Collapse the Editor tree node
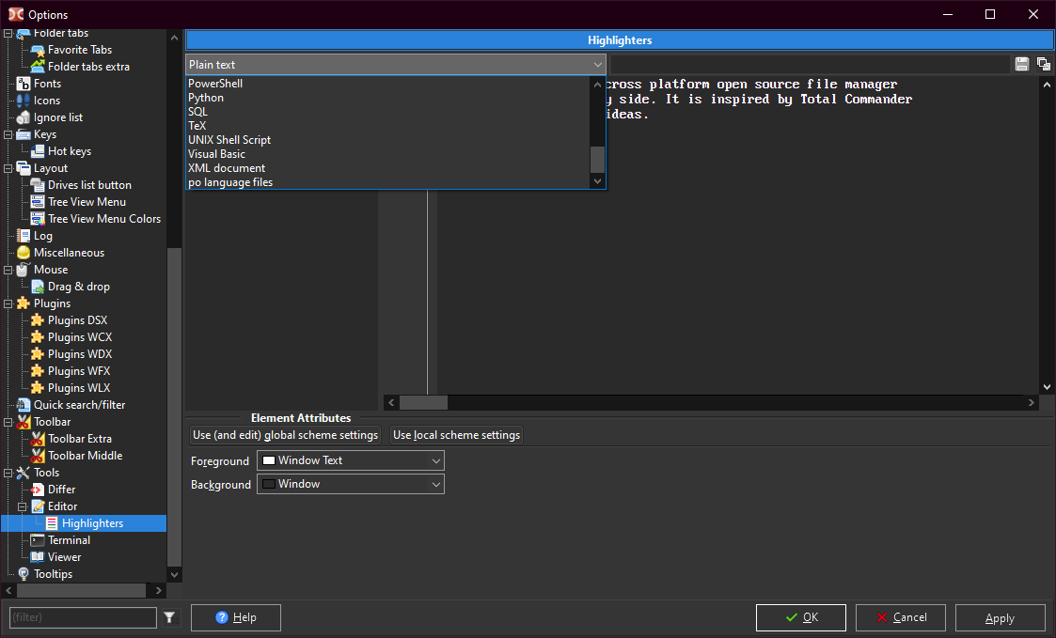The image size is (1056, 638). pyautogui.click(x=23, y=506)
